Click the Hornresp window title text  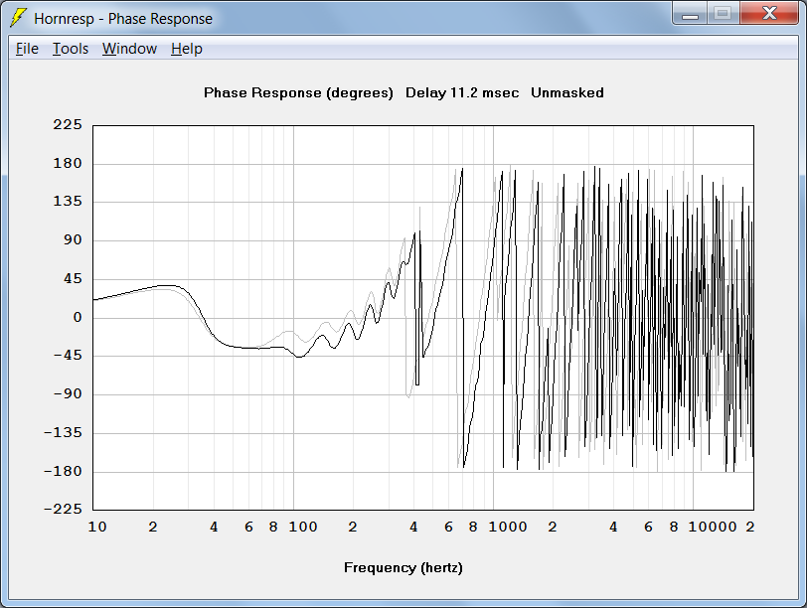(123, 19)
